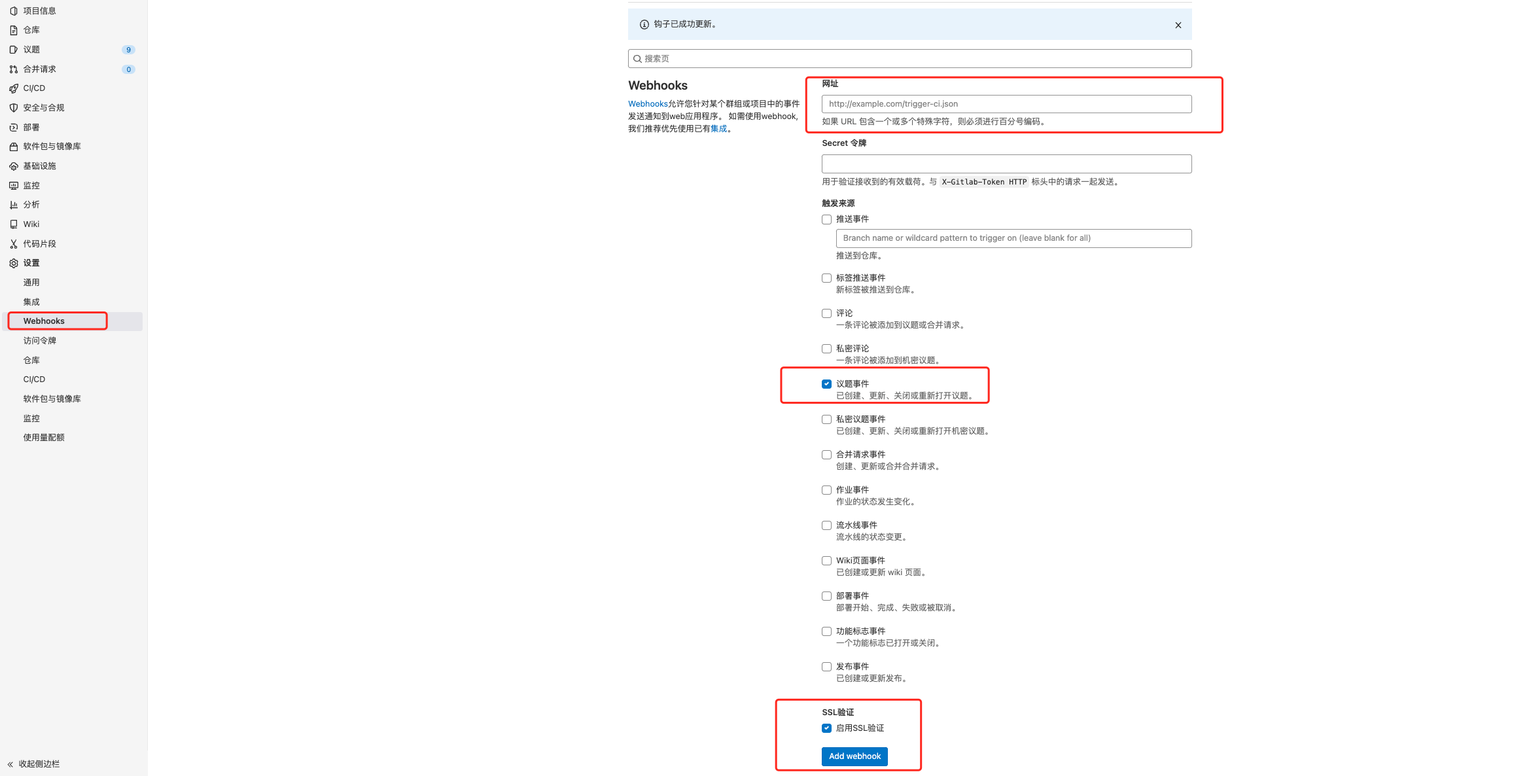This screenshot has width=1531, height=776.
Task: Open 访问令牌 in settings menu
Action: (41, 340)
